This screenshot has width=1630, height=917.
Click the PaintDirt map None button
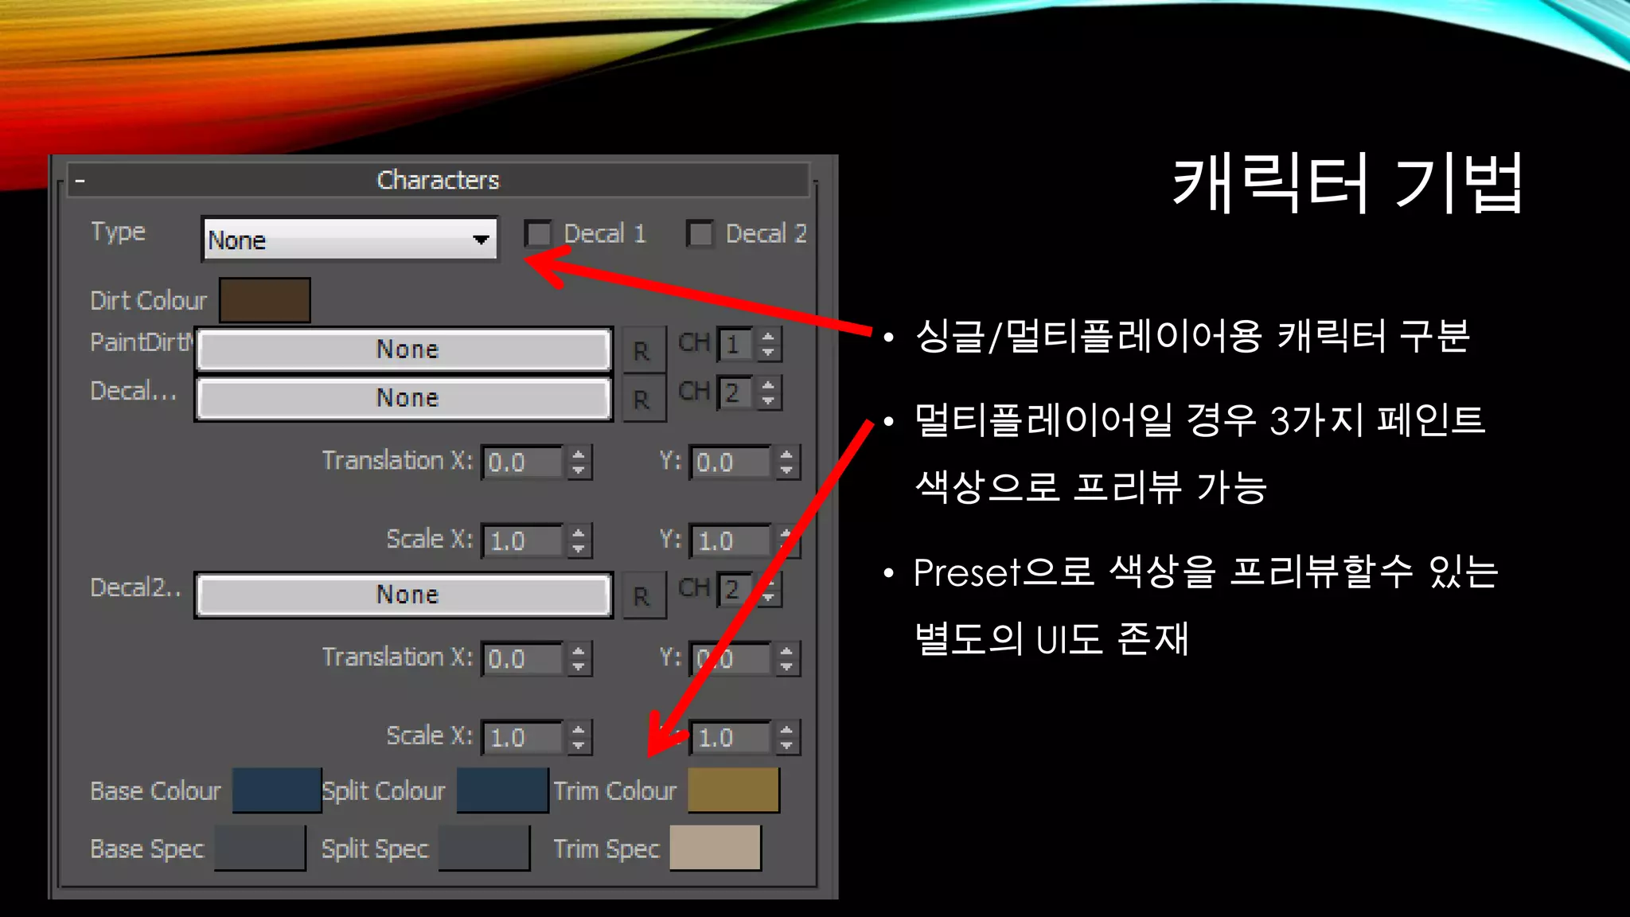(x=404, y=349)
